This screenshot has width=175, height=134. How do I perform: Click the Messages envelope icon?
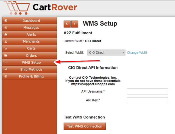pos(6,27)
